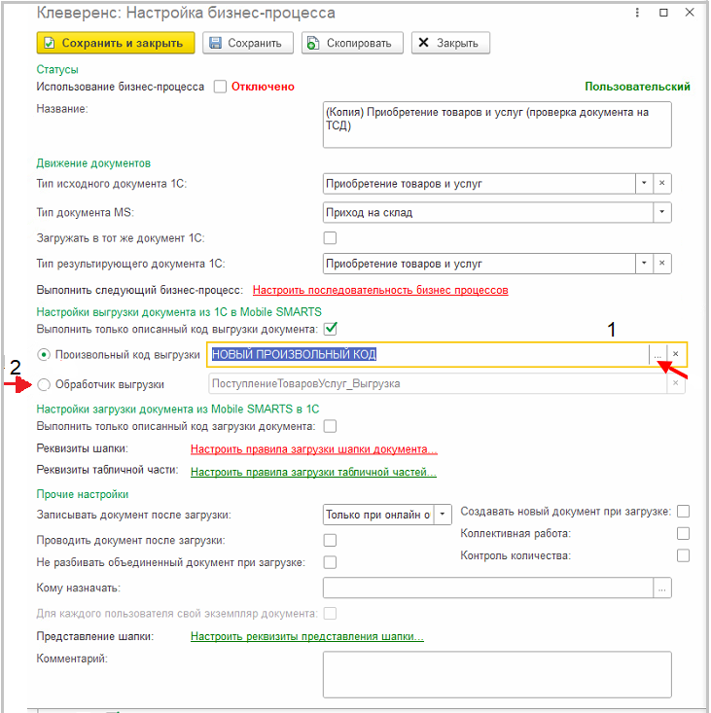711x713 pixels.
Task: Toggle 'Выполнить только описанный код загрузки' checkbox
Action: (x=330, y=426)
